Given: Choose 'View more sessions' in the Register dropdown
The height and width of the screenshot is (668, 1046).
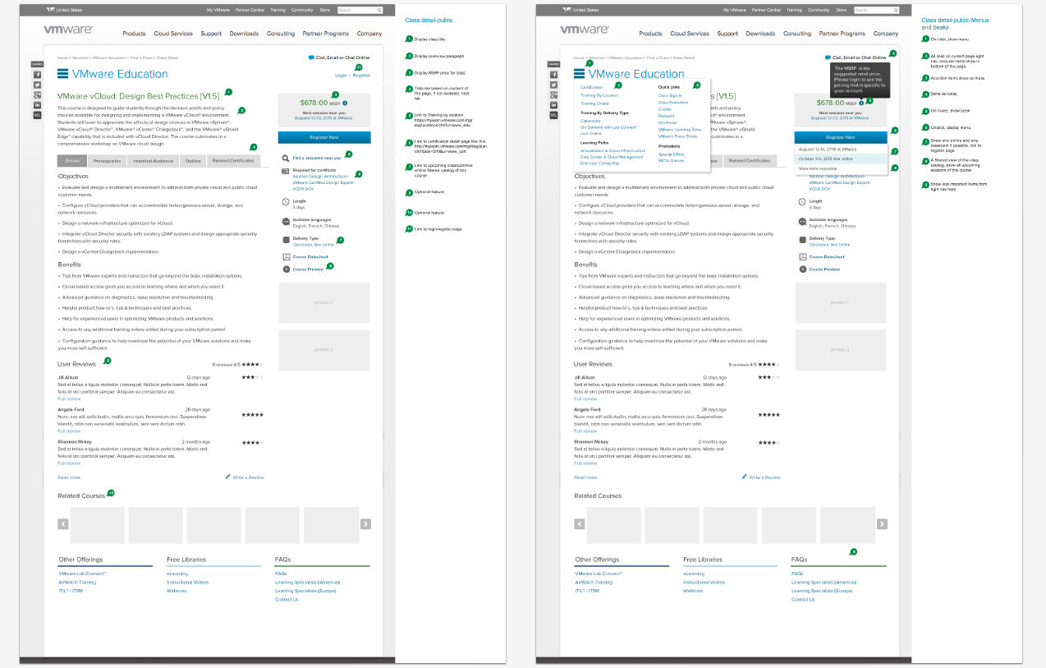Looking at the screenshot, I should [x=818, y=168].
